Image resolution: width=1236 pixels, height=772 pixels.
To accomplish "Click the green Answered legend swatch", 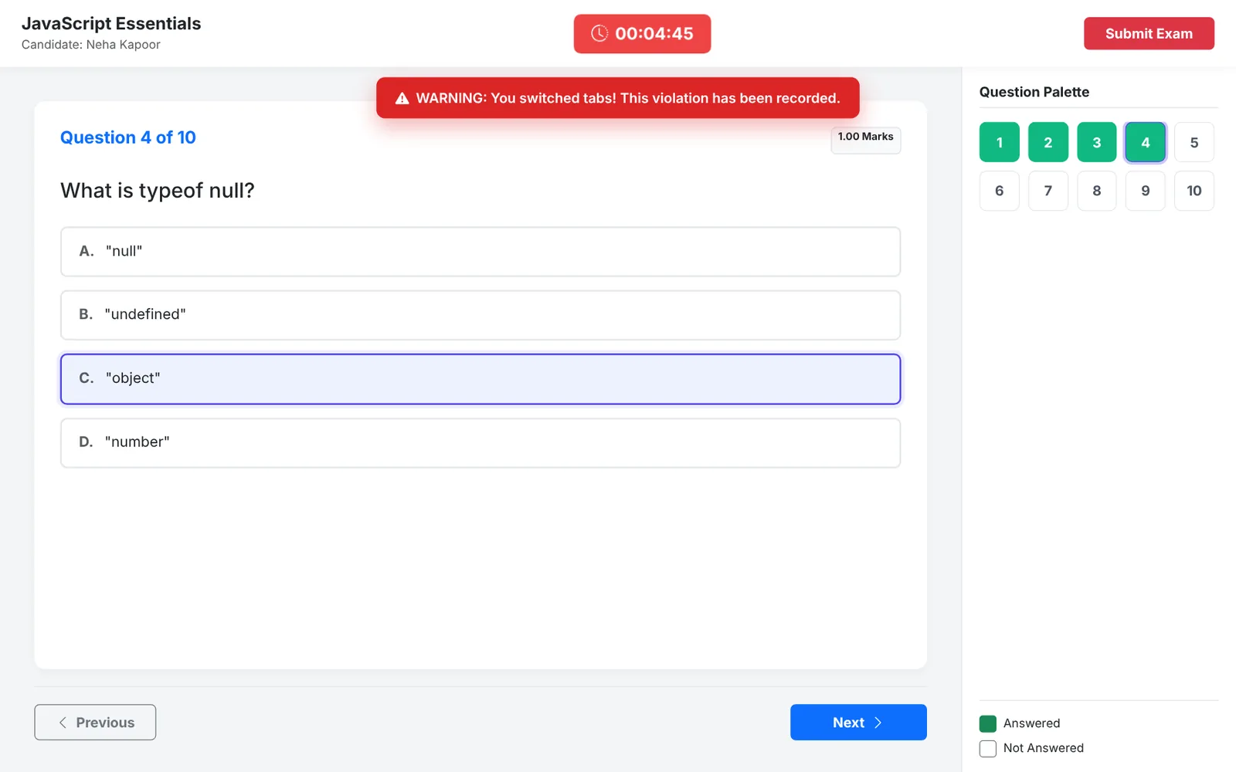I will pyautogui.click(x=988, y=723).
